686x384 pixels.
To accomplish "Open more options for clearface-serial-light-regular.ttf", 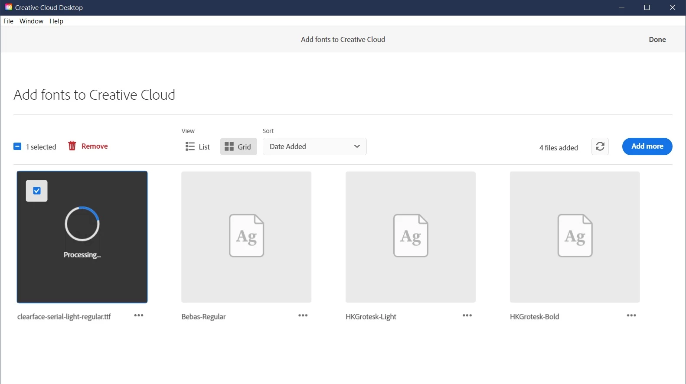I will pos(139,316).
